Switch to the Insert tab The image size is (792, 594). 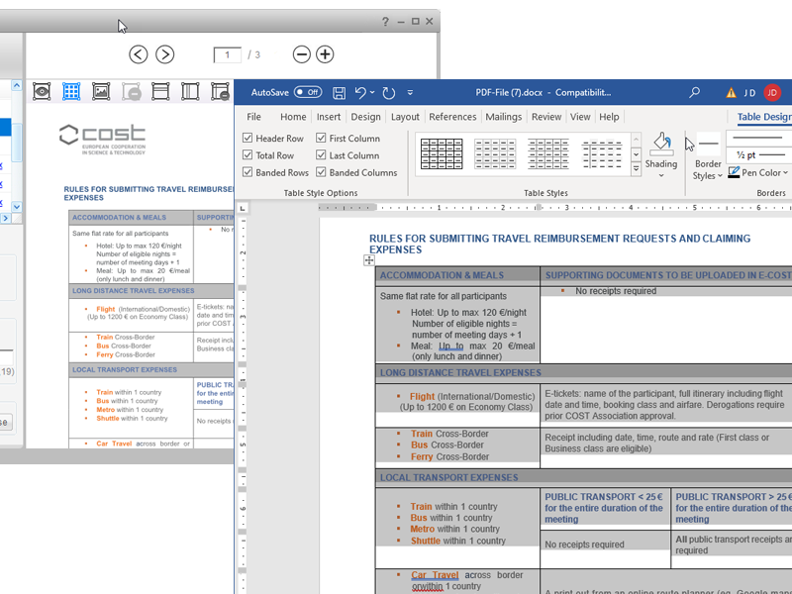pyautogui.click(x=329, y=117)
